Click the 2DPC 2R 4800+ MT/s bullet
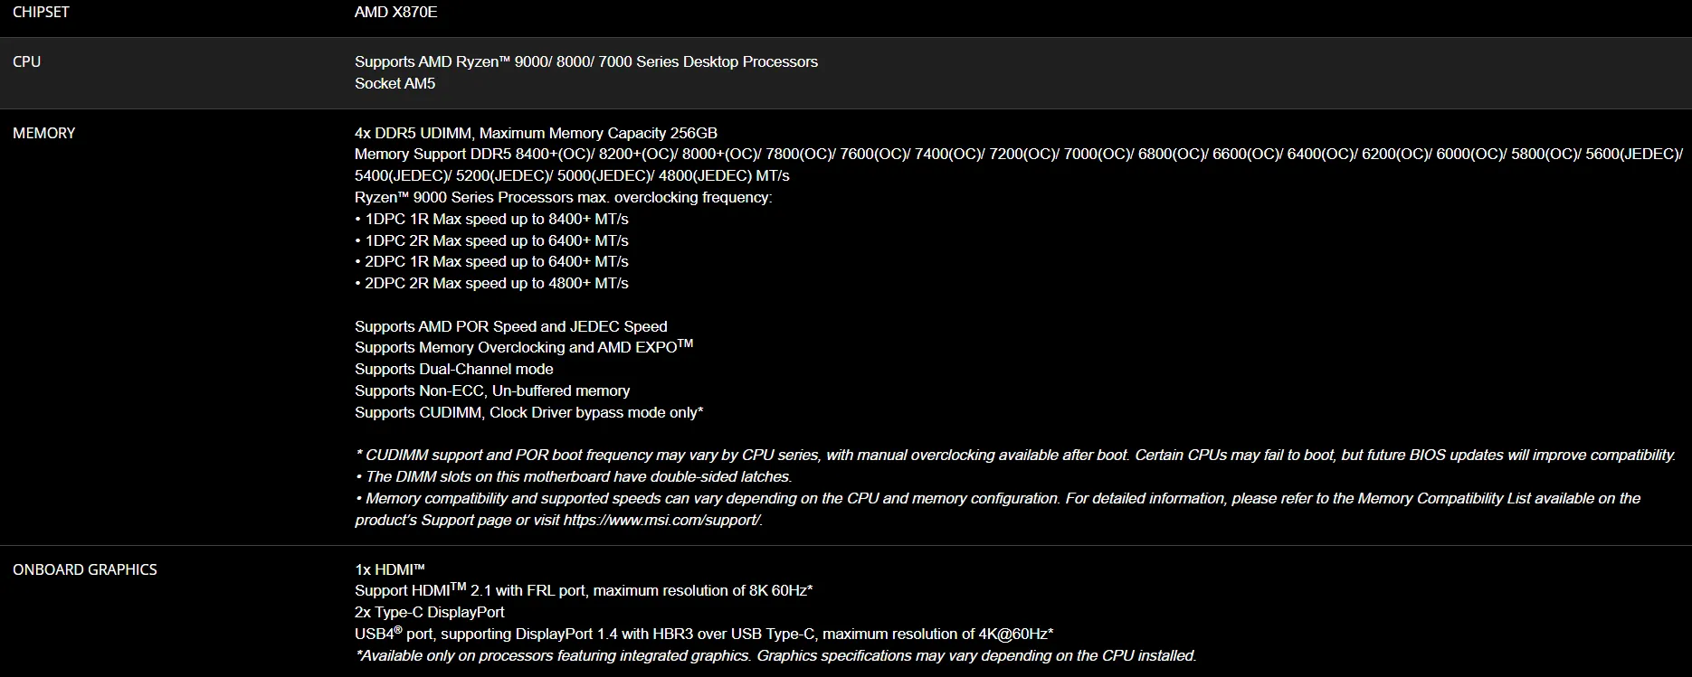Viewport: 1692px width, 677px height. [x=491, y=283]
